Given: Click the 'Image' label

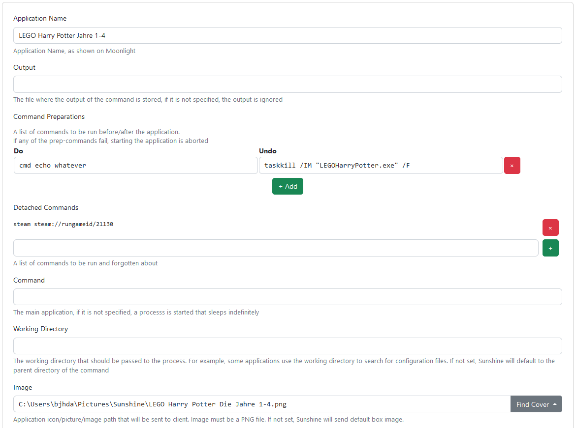Looking at the screenshot, I should [x=23, y=387].
